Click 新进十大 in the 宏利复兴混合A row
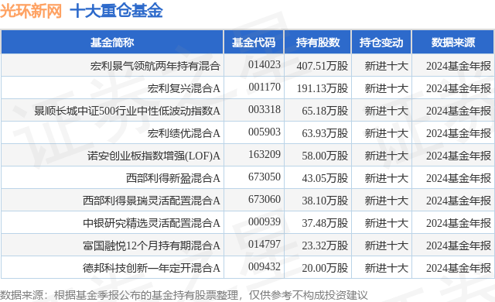Screen dimensions: 495x302 point(387,88)
